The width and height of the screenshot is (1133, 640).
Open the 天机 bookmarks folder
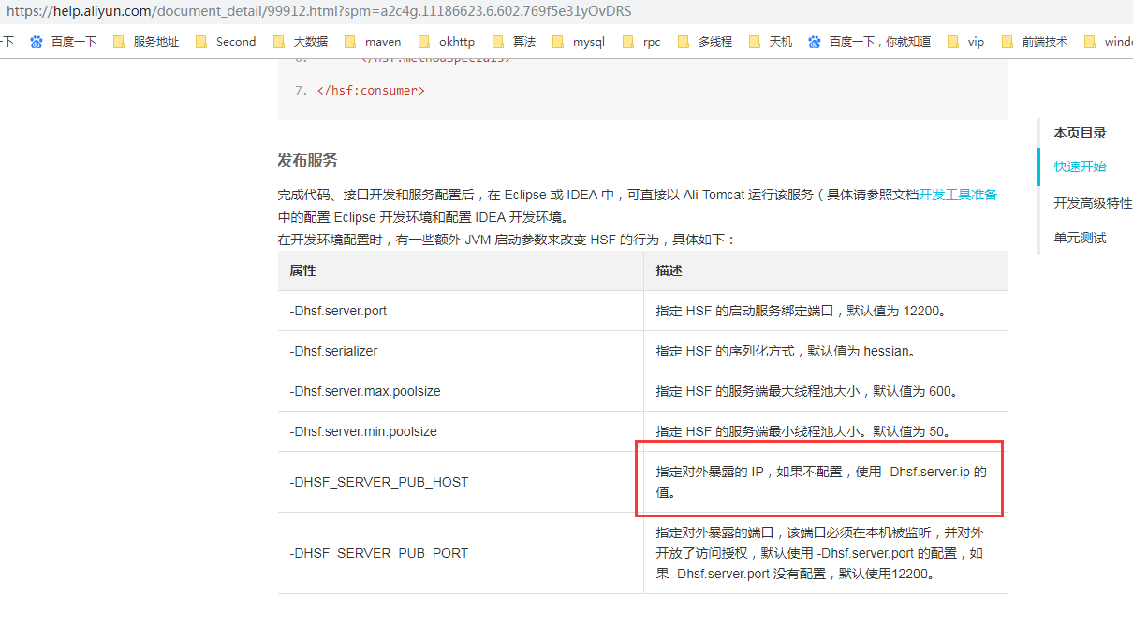coord(778,41)
